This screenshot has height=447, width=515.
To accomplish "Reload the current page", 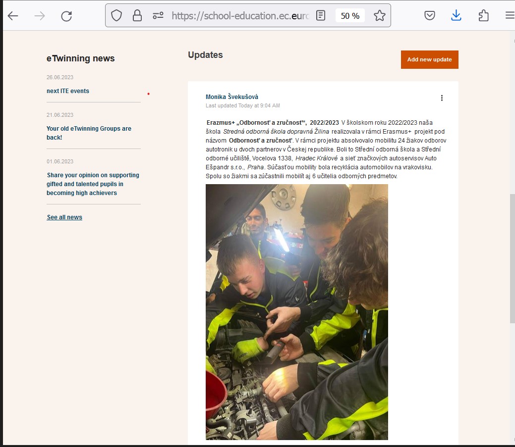I will (66, 16).
